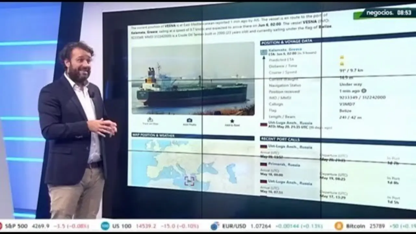Click the Position & Voyage Data header
The image size is (416, 234).
pos(286,42)
